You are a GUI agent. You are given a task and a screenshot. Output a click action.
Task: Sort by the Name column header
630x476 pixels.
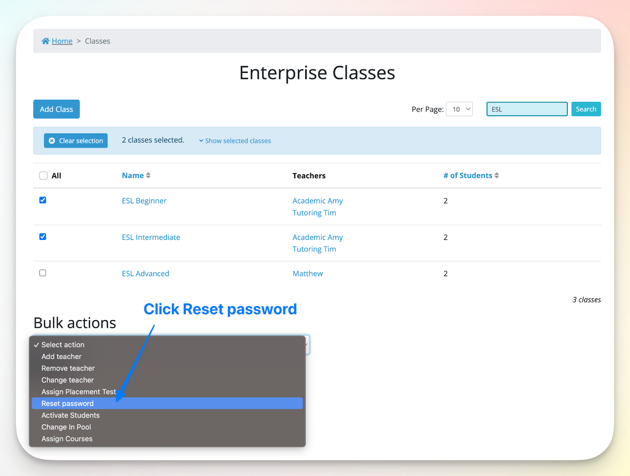tap(133, 175)
